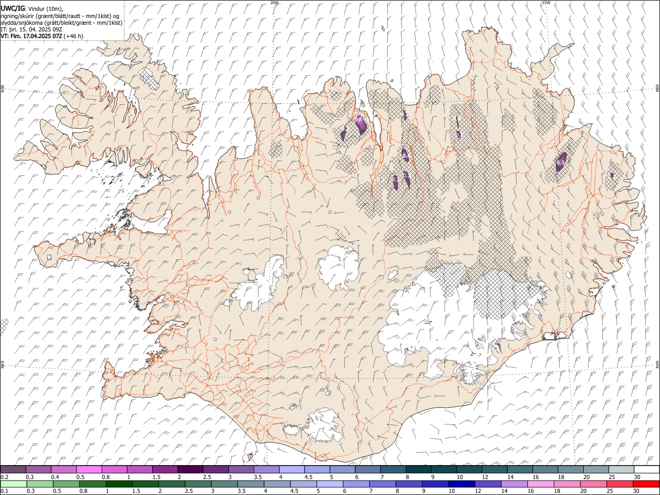
Task: Click the 'UWC/IG' title in header
Action: [12, 9]
